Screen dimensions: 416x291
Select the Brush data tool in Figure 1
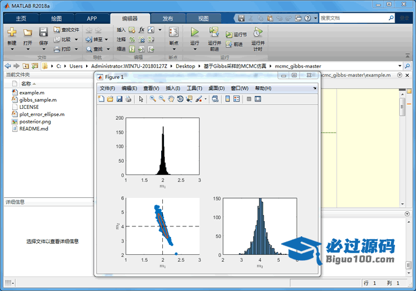[199, 99]
